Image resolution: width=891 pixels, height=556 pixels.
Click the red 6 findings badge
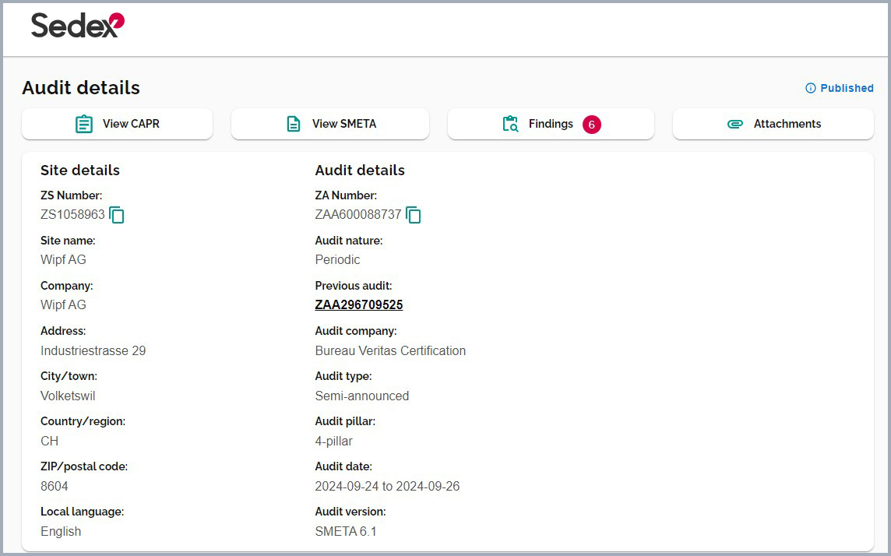(x=592, y=125)
